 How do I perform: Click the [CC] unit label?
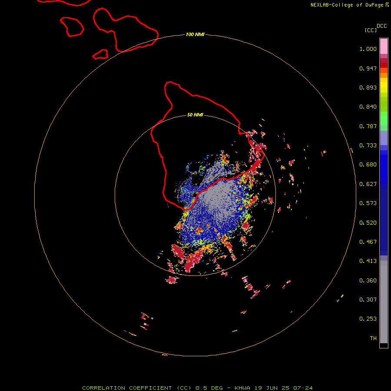click(371, 30)
